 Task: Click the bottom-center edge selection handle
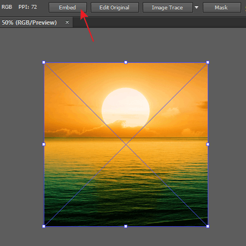(x=126, y=226)
